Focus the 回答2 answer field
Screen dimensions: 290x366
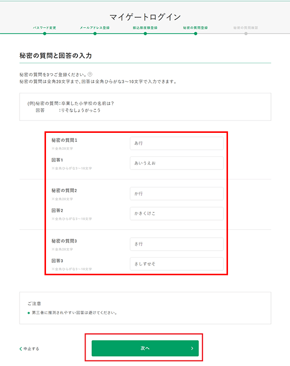176,214
